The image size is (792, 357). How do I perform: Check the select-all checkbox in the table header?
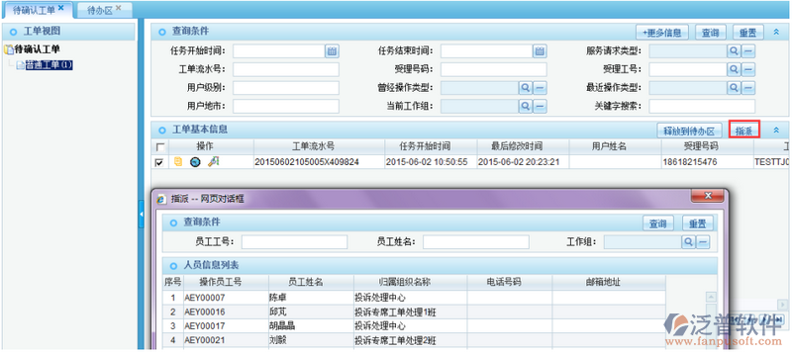pyautogui.click(x=160, y=147)
